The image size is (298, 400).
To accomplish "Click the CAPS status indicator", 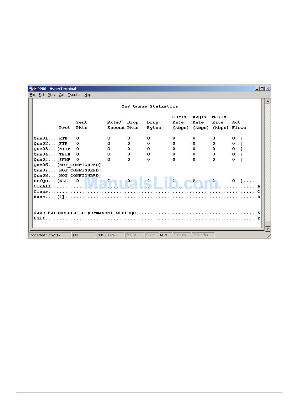I will [x=152, y=235].
